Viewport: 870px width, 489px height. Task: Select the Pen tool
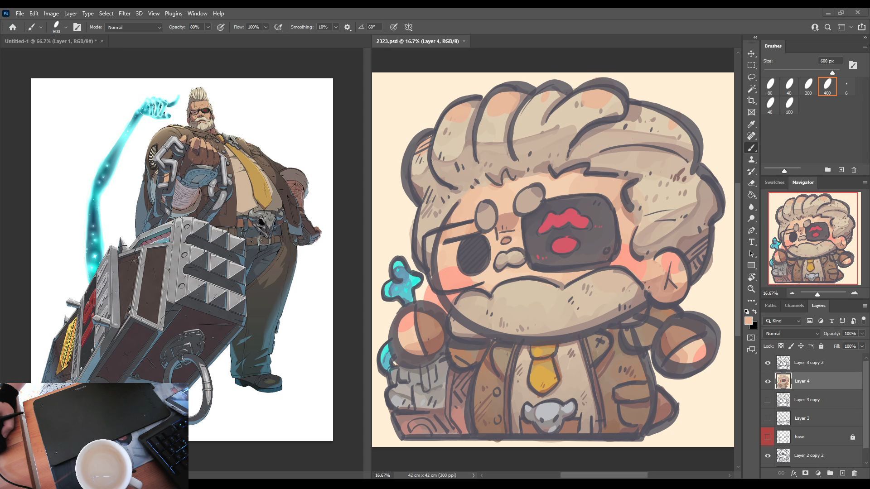point(751,230)
